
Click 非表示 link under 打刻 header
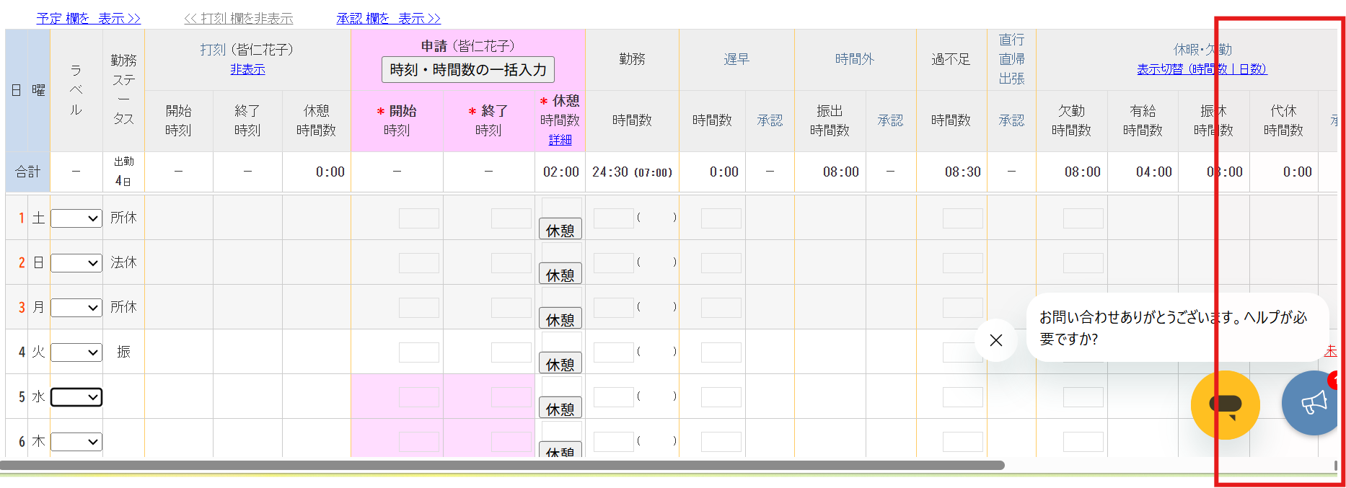point(247,69)
